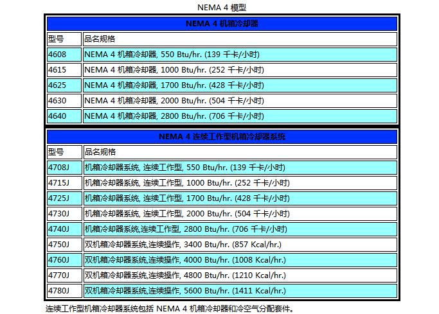Select model cell 4730J
Image resolution: width=439 pixels, height=314 pixels.
[64, 214]
